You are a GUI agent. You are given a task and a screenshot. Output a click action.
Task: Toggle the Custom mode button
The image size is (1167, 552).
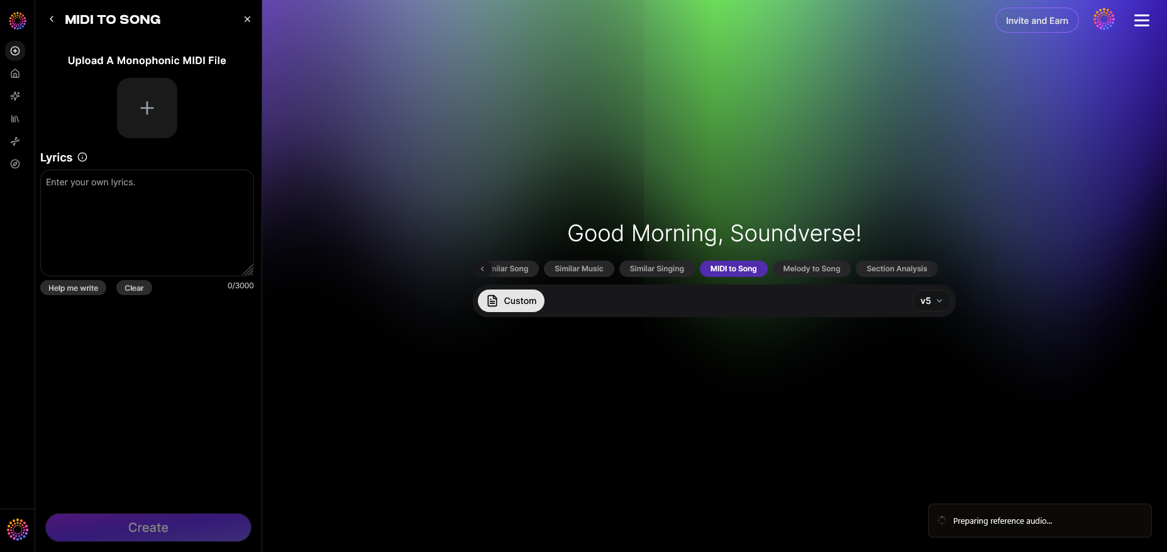[511, 301]
